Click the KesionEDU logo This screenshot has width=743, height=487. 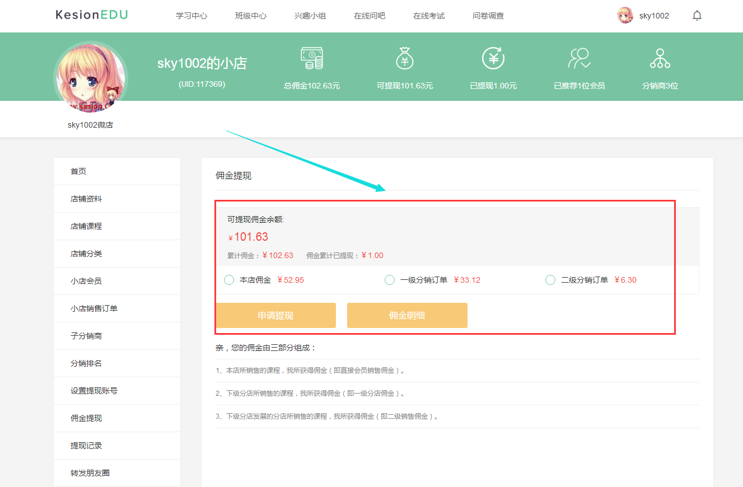pyautogui.click(x=91, y=13)
